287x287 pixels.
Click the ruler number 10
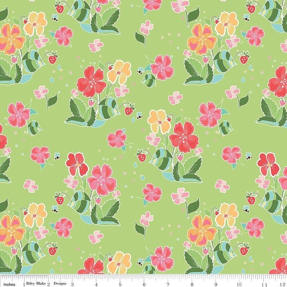tap(239, 284)
